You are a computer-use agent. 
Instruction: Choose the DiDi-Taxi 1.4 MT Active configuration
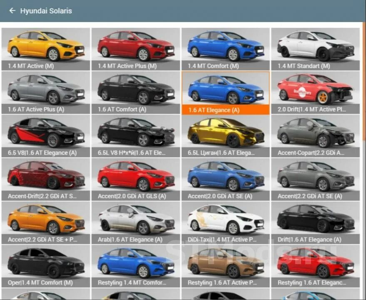pyautogui.click(x=226, y=222)
